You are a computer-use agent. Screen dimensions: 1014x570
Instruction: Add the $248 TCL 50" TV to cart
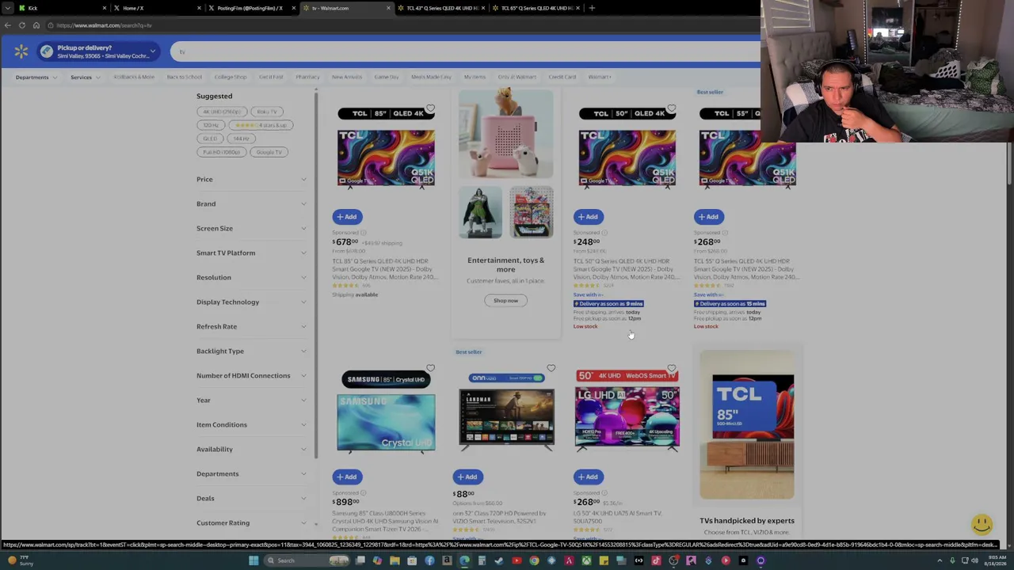[x=588, y=216]
